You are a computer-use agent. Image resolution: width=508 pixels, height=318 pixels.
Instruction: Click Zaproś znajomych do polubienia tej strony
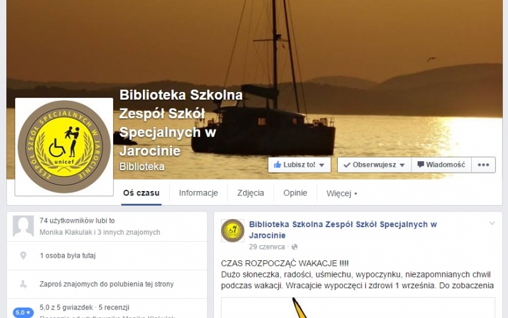tap(107, 284)
